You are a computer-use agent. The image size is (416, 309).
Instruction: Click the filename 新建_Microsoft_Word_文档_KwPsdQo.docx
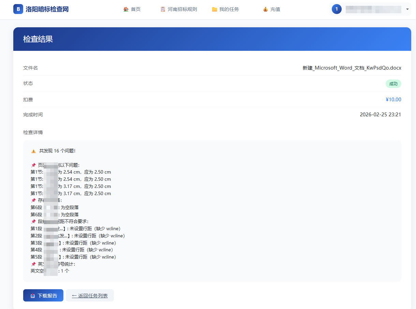[352, 68]
